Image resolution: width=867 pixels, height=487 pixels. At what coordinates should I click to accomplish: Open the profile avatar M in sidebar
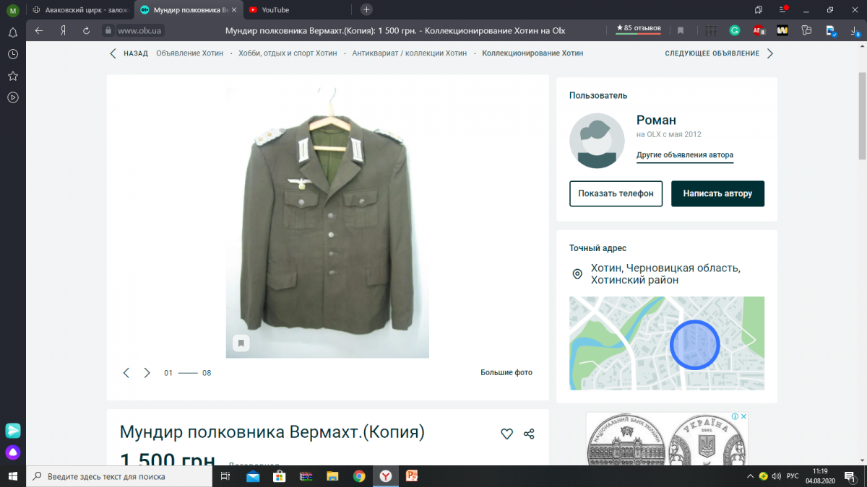12,10
